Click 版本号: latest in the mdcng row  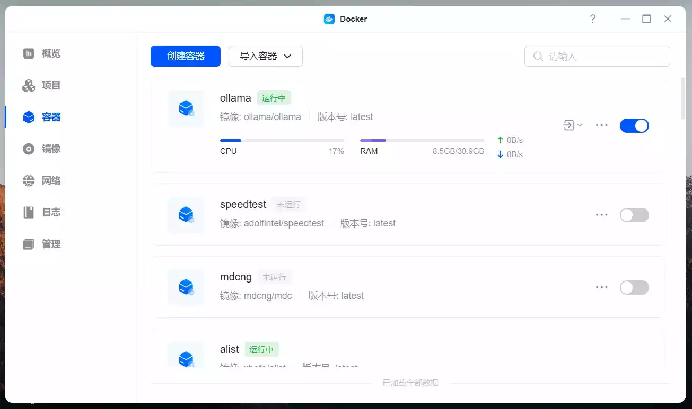coord(336,296)
